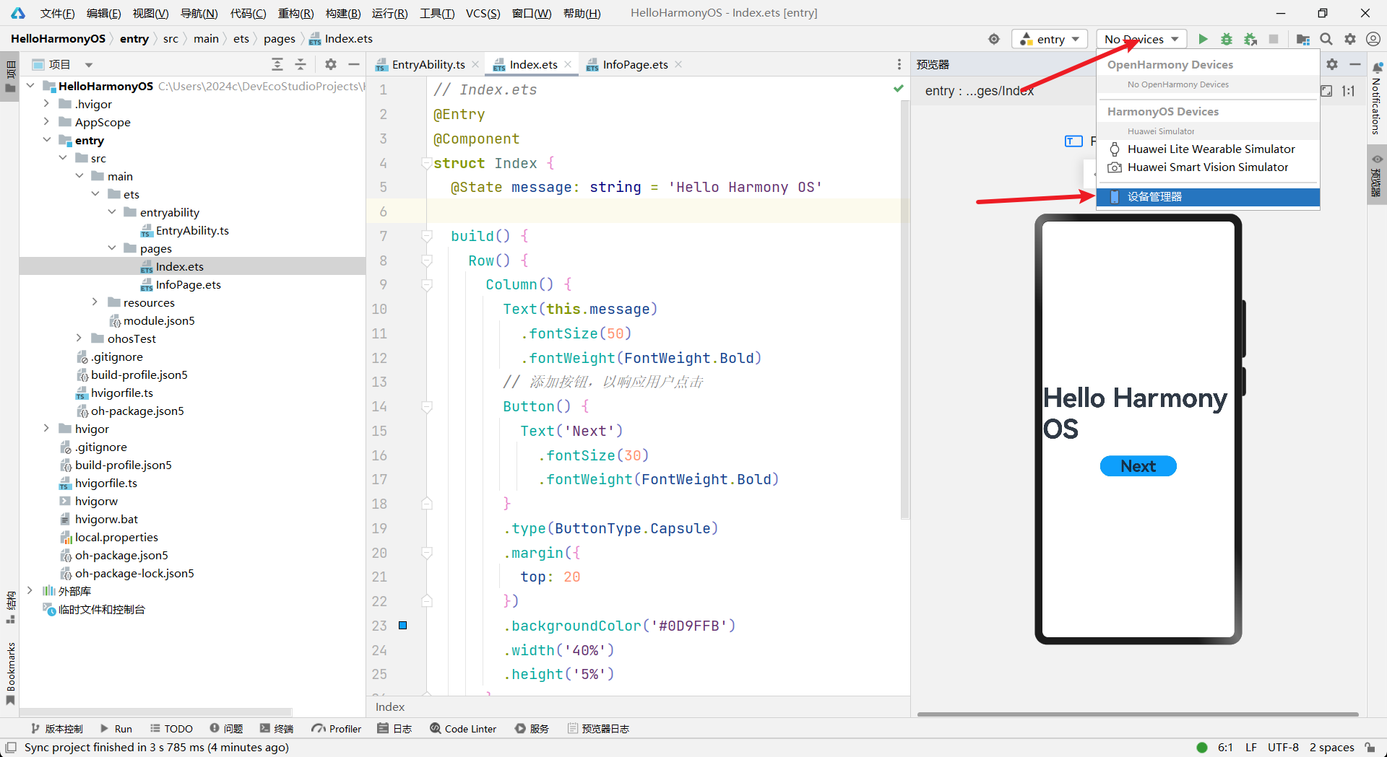Expand the ohosTest folder
This screenshot has width=1387, height=757.
pos(79,338)
